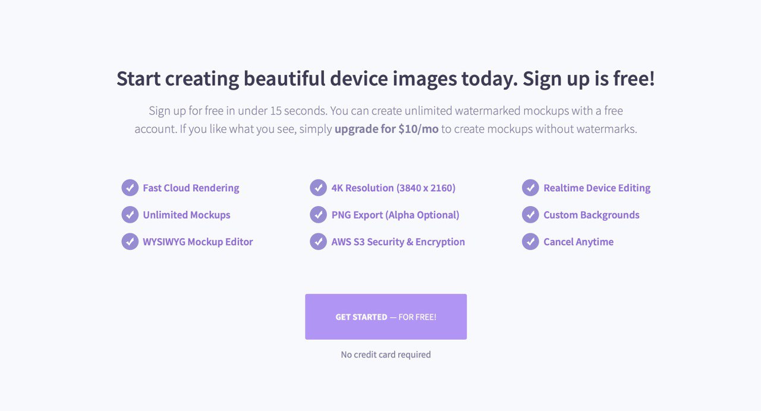This screenshot has height=411, width=761.
Task: Click the Cancel Anytime feature text
Action: (x=578, y=242)
